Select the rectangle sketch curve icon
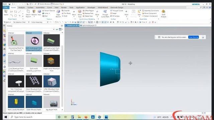 [x=16, y=12]
